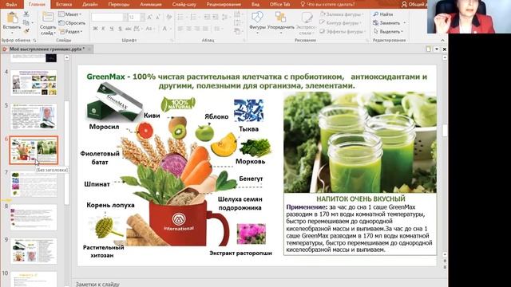Align text left in paragraph group

pyautogui.click(x=180, y=29)
